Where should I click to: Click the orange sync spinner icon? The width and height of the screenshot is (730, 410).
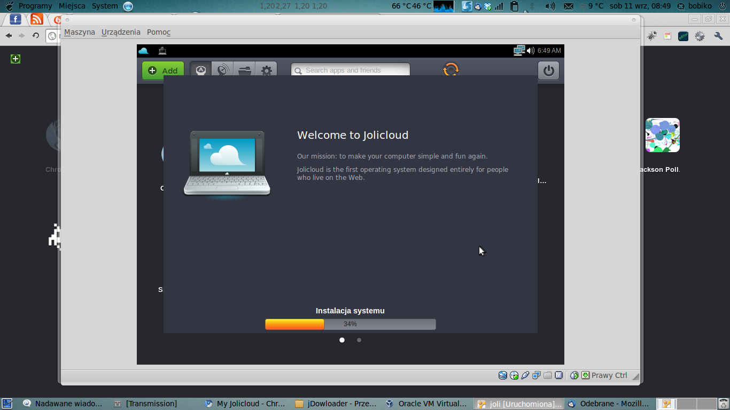tap(451, 70)
